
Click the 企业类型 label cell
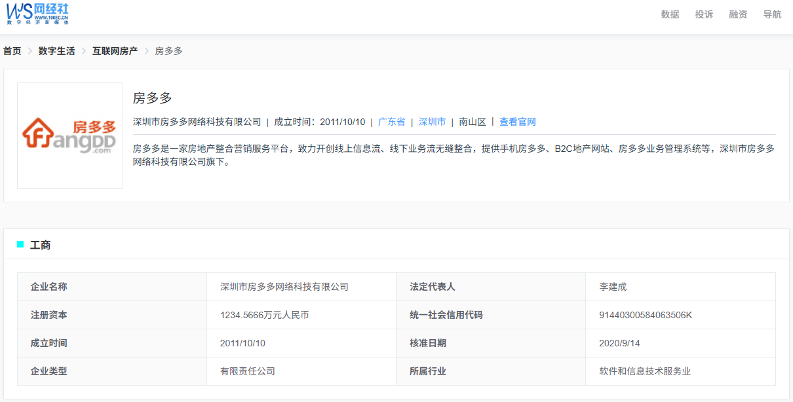click(112, 371)
